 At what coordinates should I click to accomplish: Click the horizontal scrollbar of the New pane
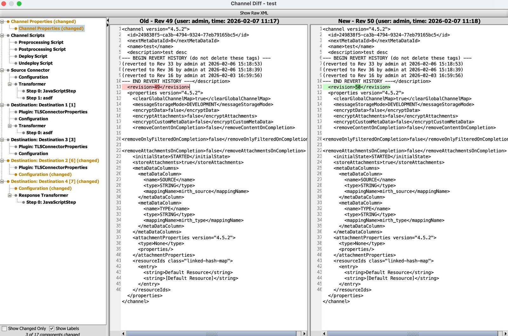click(413, 333)
